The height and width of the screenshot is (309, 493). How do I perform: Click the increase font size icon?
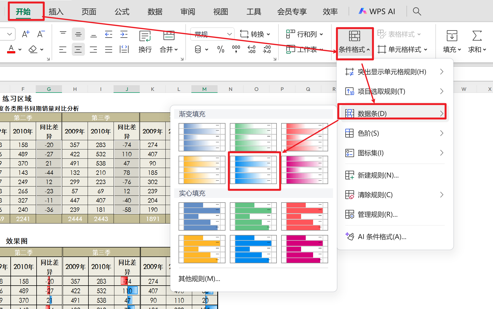[x=26, y=34]
